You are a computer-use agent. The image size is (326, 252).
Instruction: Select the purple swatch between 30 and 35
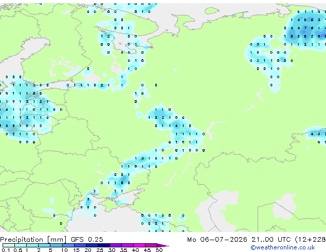click(115, 245)
